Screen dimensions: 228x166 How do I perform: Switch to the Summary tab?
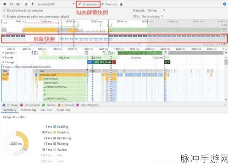point(10,110)
